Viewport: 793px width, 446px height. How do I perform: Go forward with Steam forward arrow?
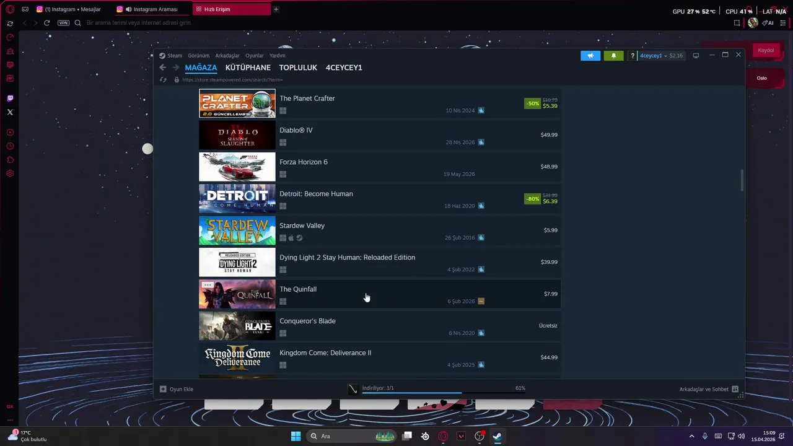176,68
